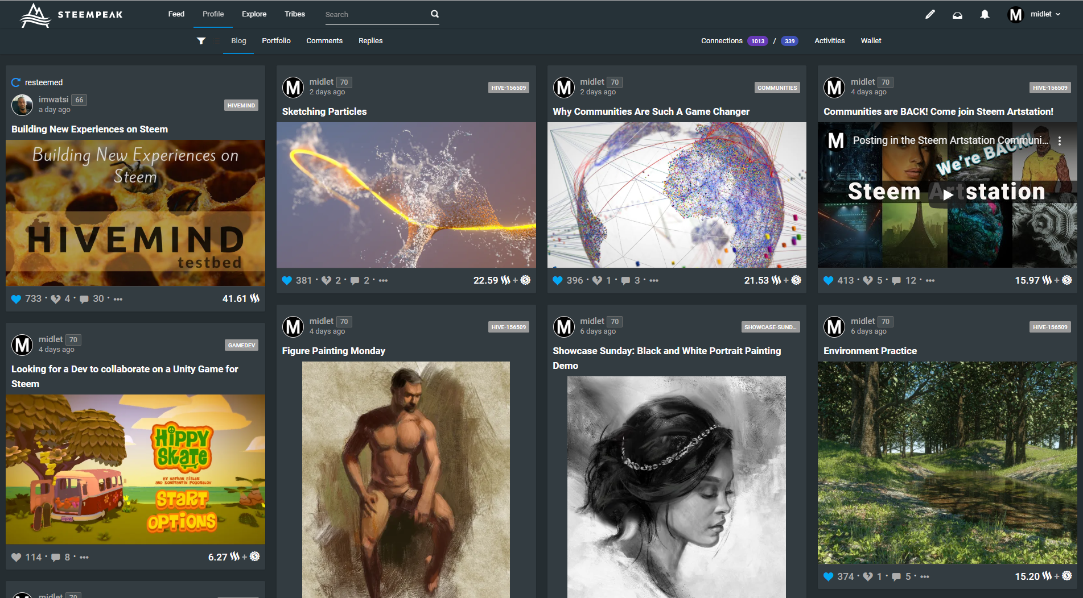Open the wallet tray icon in header
This screenshot has width=1083, height=598.
(957, 15)
